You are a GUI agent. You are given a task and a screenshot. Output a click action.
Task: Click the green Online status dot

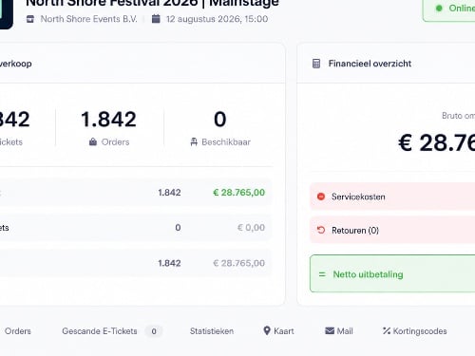(439, 9)
